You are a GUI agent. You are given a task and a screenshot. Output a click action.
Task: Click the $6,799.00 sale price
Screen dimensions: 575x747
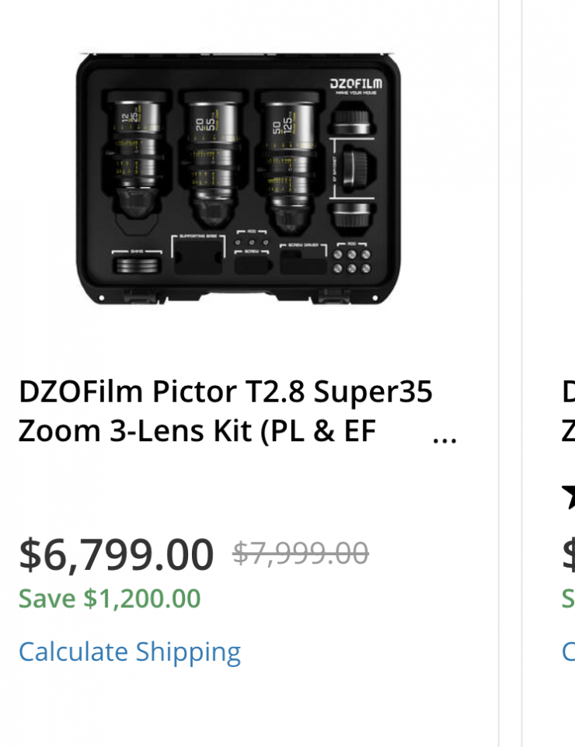tap(116, 554)
